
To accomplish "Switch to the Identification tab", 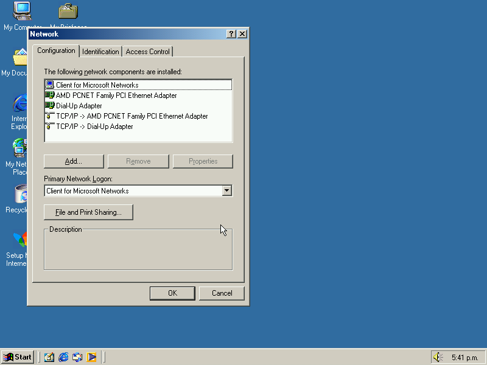I will coord(100,52).
